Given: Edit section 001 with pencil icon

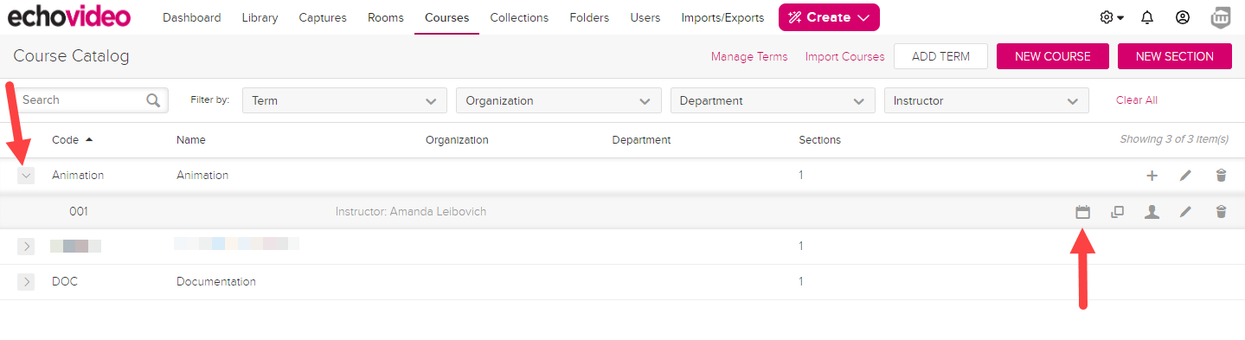Looking at the screenshot, I should tap(1185, 211).
